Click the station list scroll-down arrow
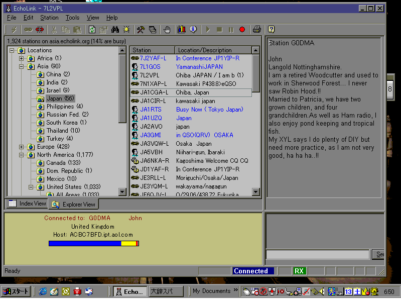The width and height of the screenshot is (401, 300). (x=256, y=192)
